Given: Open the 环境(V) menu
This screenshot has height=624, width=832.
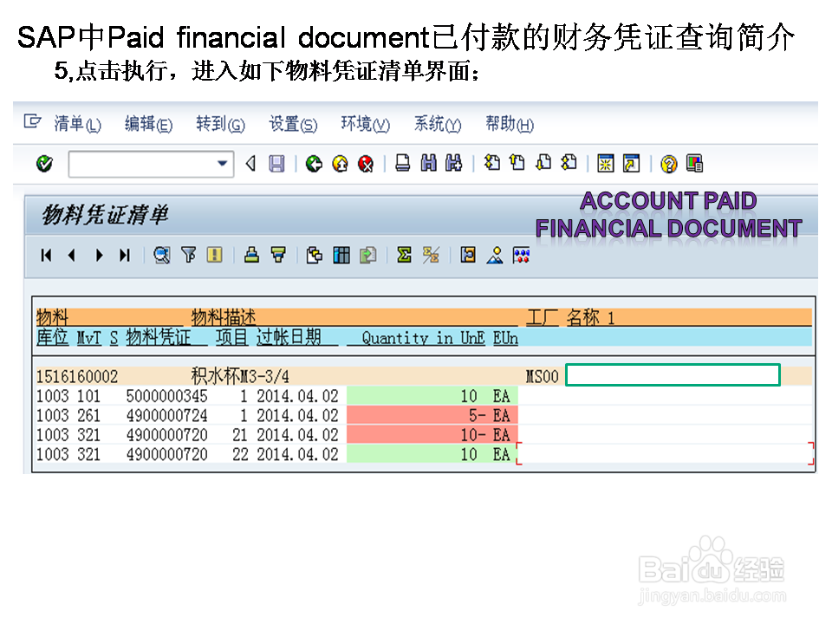Looking at the screenshot, I should point(365,124).
